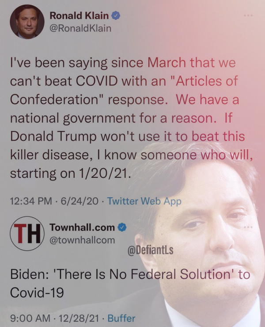The height and width of the screenshot is (327, 265).
Task: Click the 9:00 AM tweet timestamp
Action: click(30, 318)
